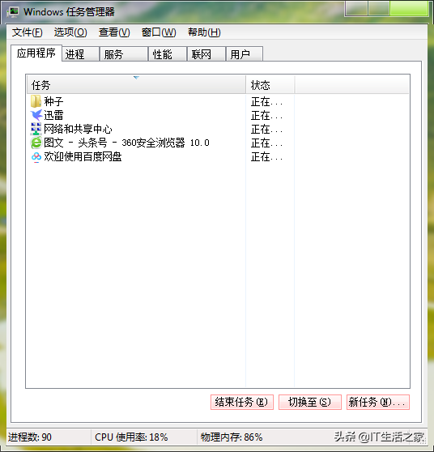Open the 帮助(H) menu
The image size is (434, 452).
point(204,32)
